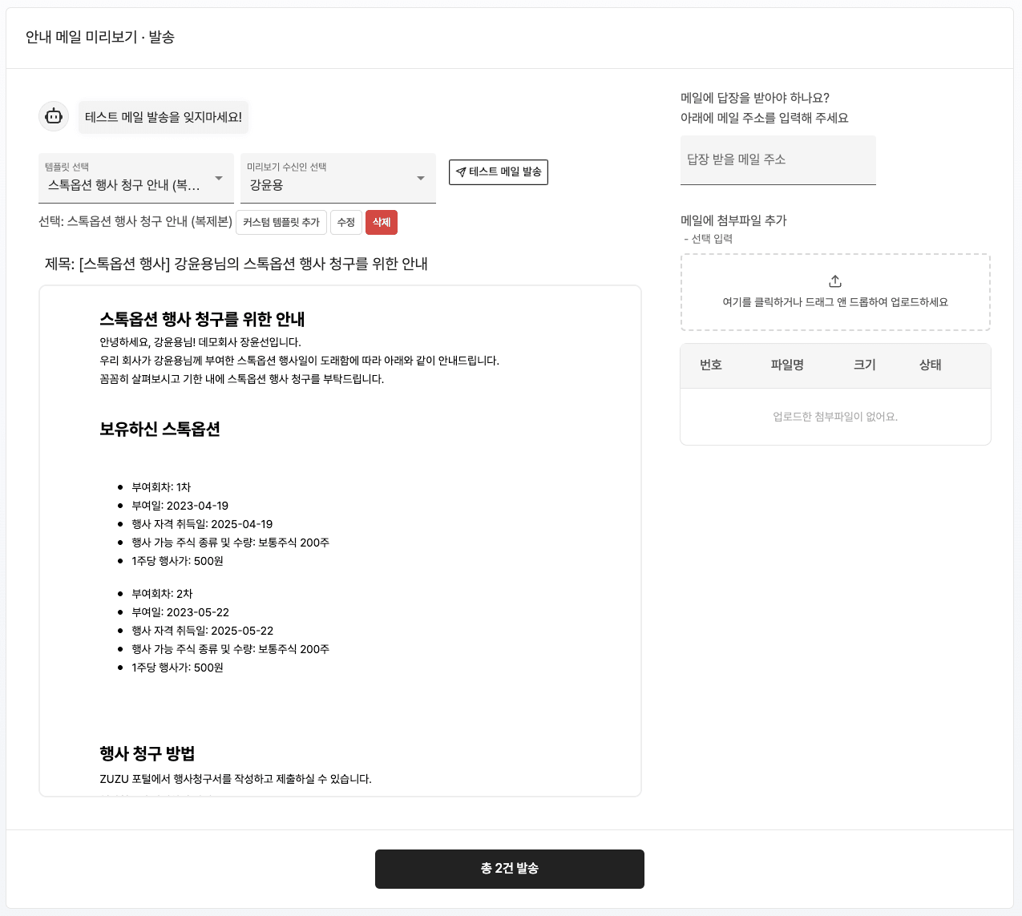Click the attachment upload dropzone text

(835, 302)
